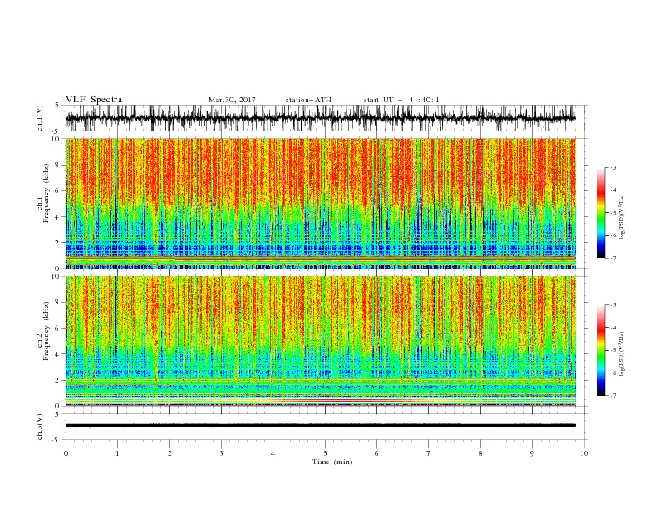Screen dimensions: 658x509
Task: Click the ch.1 'Frequency (kHz)' axis label
Action: tap(47, 194)
